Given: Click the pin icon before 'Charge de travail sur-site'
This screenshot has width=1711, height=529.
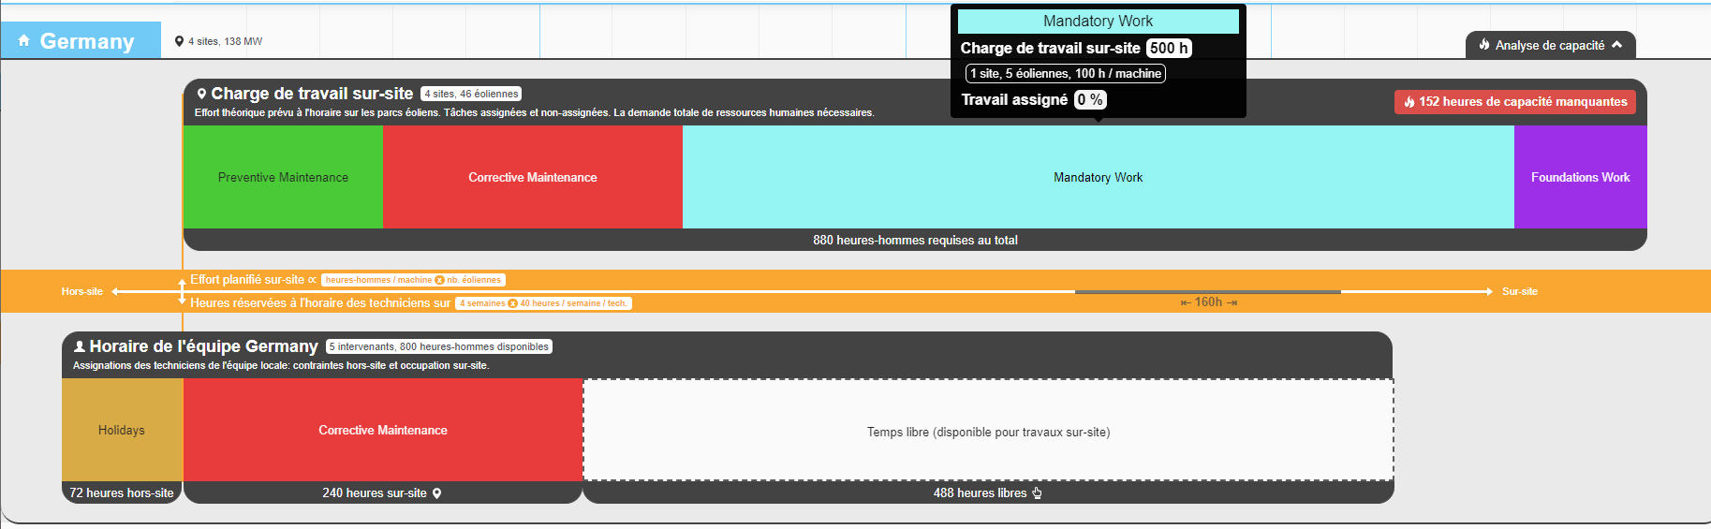Looking at the screenshot, I should (x=201, y=94).
